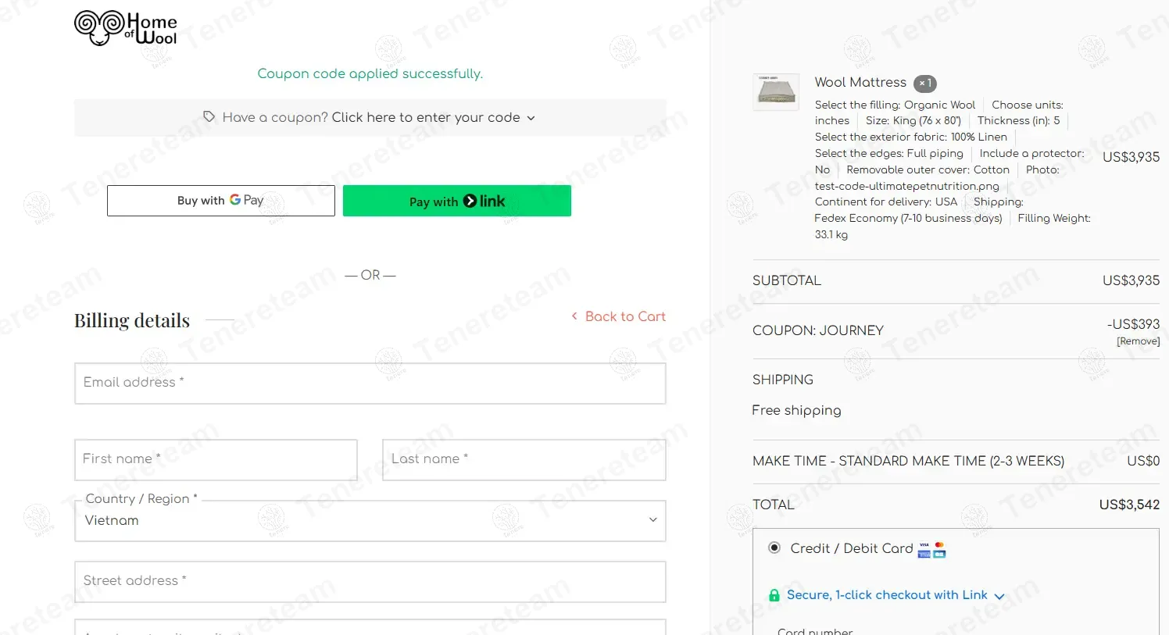Click into the Last name field
Viewport: 1169px width, 635px height.
[524, 460]
